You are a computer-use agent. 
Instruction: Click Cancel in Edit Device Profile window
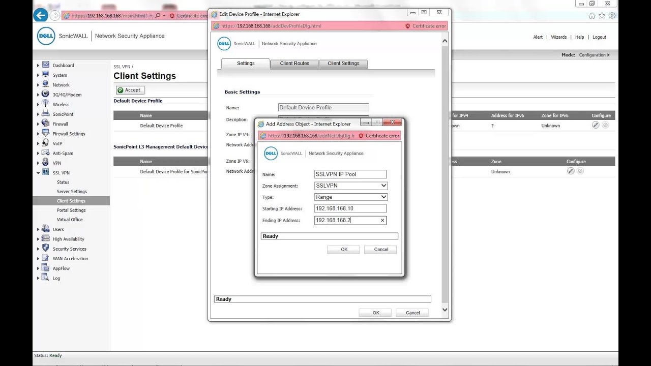413,313
